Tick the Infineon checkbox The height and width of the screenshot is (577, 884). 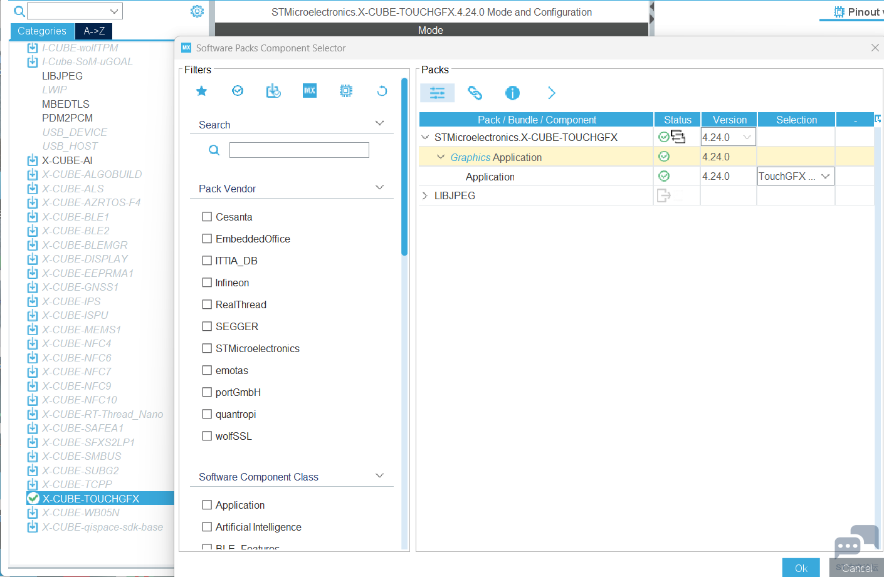(x=207, y=283)
